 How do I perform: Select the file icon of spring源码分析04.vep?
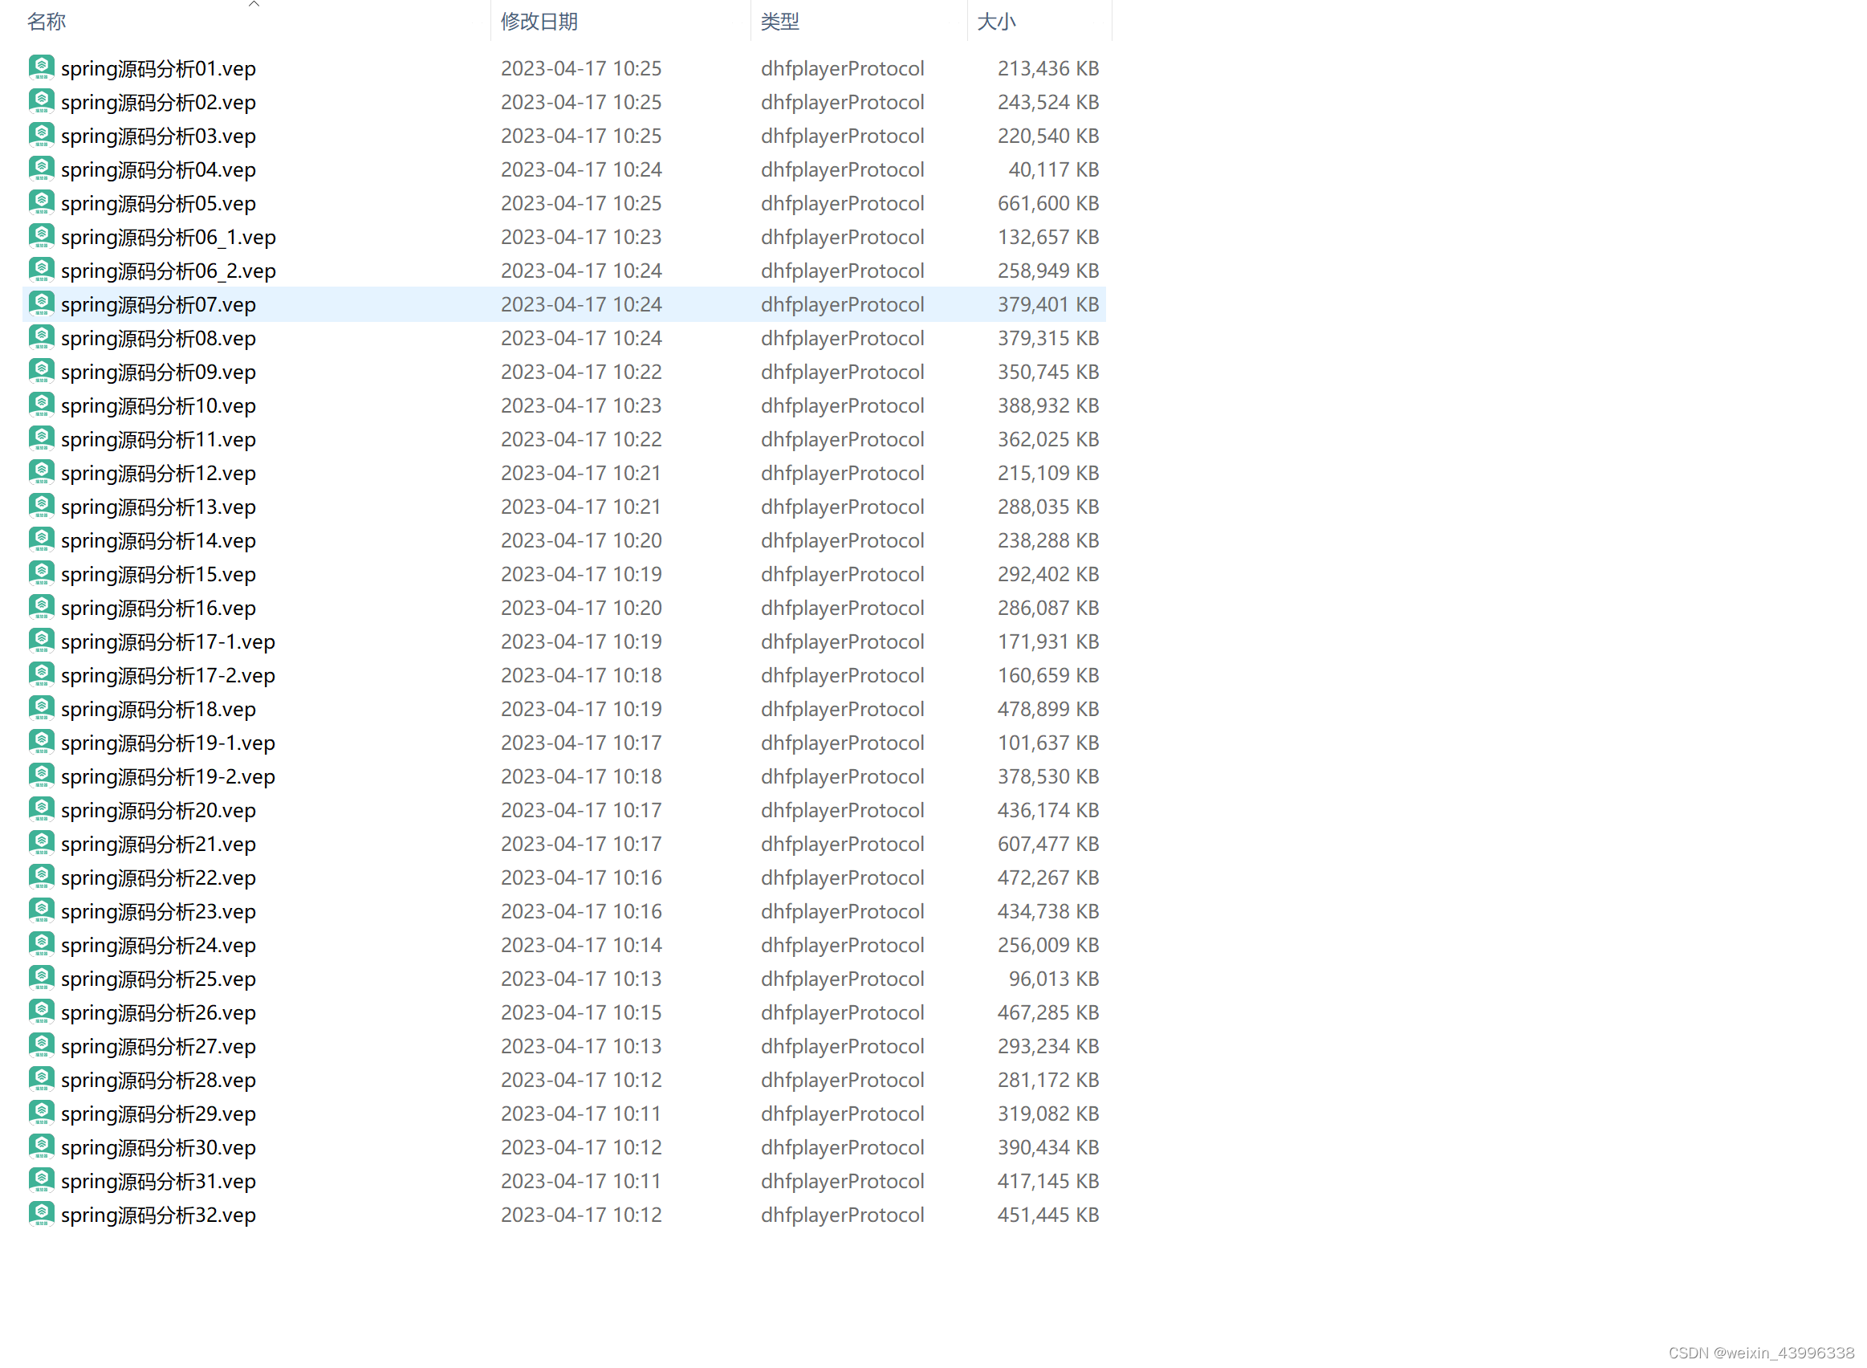[42, 169]
